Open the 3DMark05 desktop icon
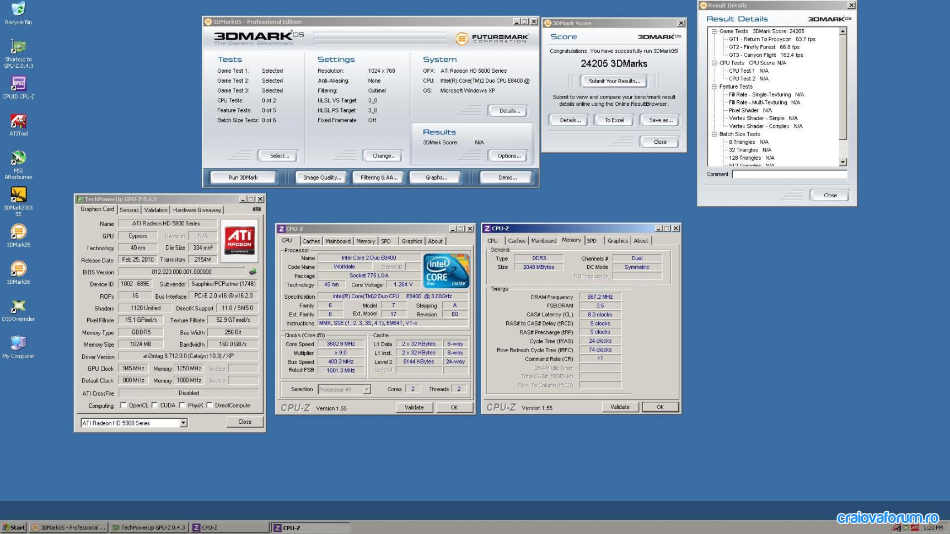The image size is (950, 534). 18,236
